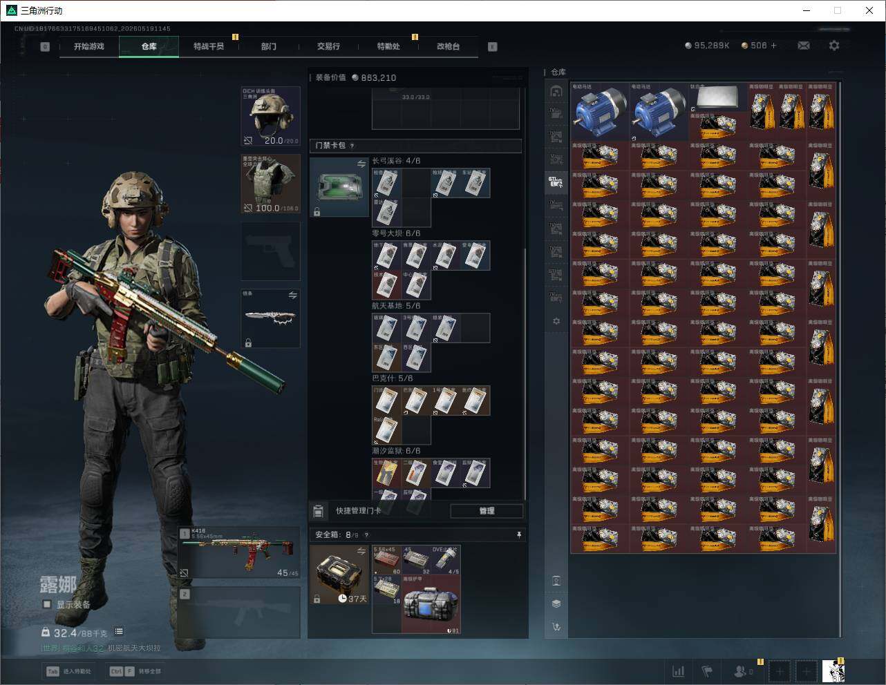Select the DICH training helmet slot
This screenshot has height=685, width=886.
(270, 116)
